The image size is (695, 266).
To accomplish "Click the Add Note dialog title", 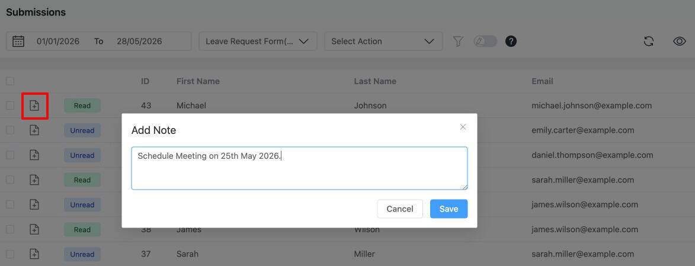I will click(x=154, y=130).
